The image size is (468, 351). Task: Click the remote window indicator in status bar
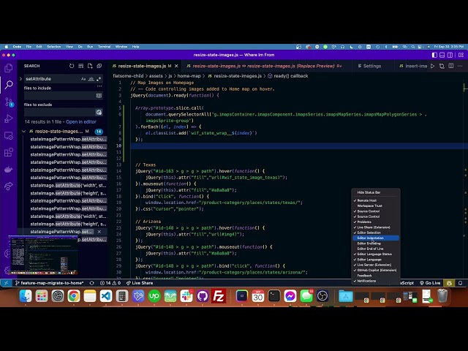point(6,283)
